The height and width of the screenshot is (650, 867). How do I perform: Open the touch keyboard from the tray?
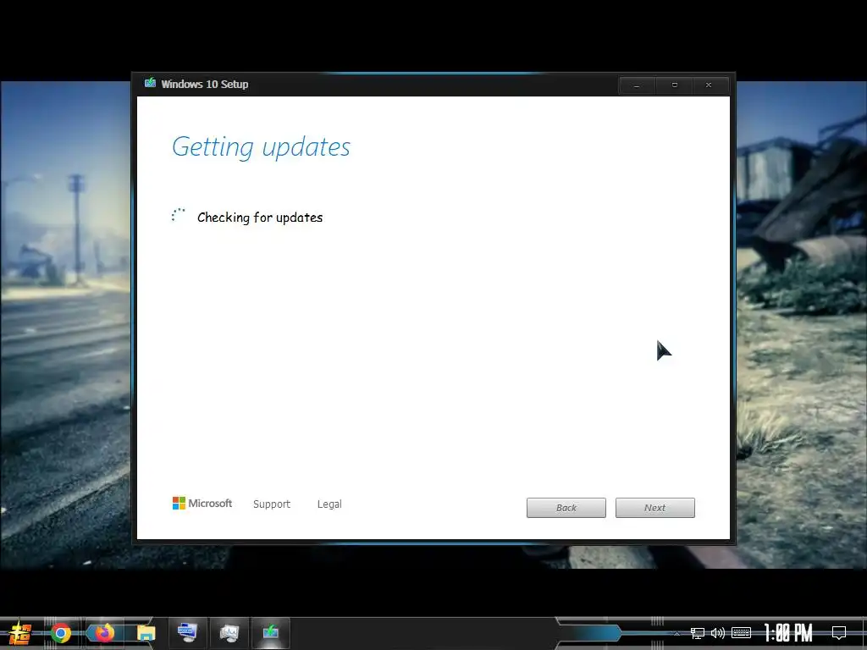click(x=741, y=633)
